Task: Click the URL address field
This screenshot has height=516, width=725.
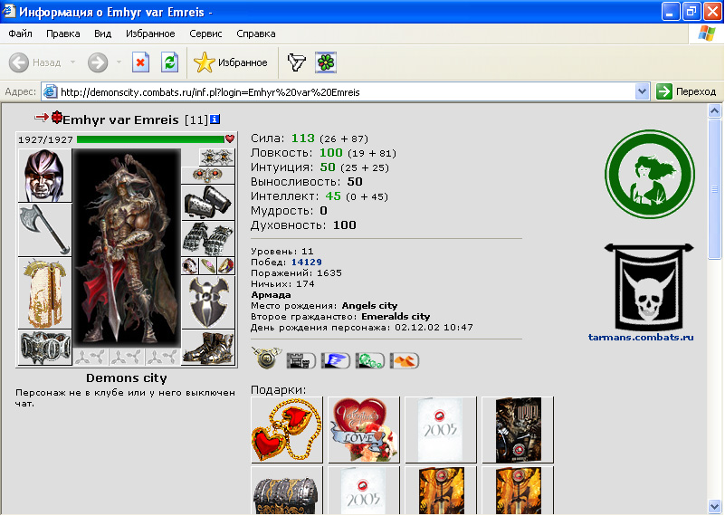Action: coord(347,92)
